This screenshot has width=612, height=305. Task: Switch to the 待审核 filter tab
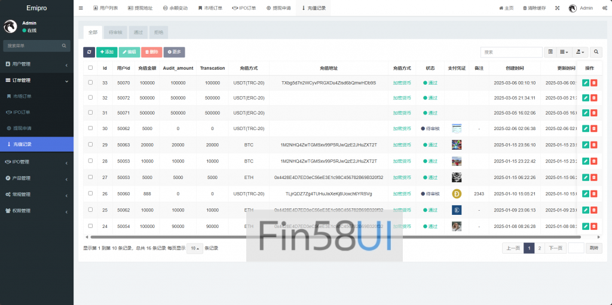[x=115, y=32]
